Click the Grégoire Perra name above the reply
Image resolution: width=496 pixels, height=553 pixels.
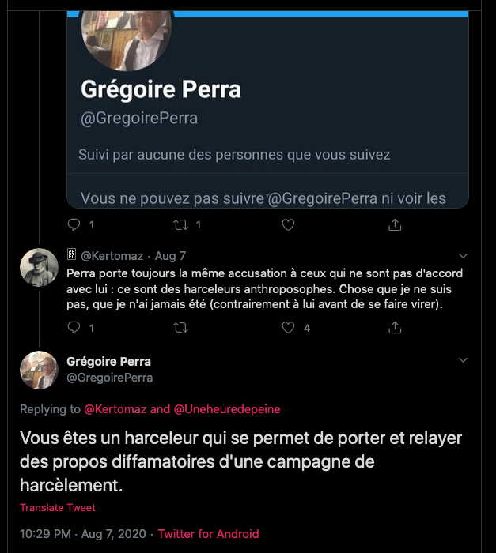tap(108, 362)
